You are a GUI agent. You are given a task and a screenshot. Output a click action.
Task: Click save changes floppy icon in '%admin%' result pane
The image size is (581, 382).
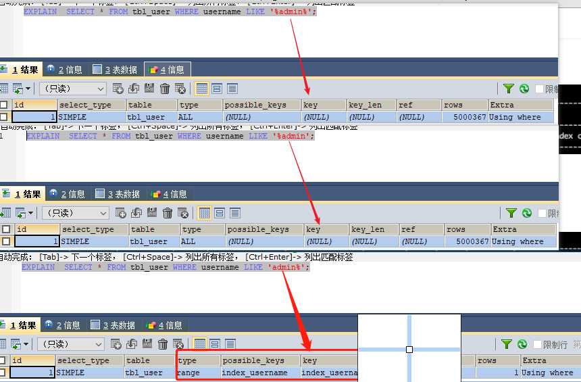tap(149, 89)
